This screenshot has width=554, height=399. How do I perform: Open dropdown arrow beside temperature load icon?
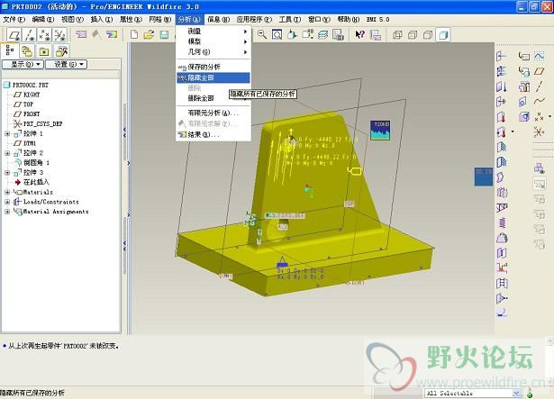pos(513,132)
